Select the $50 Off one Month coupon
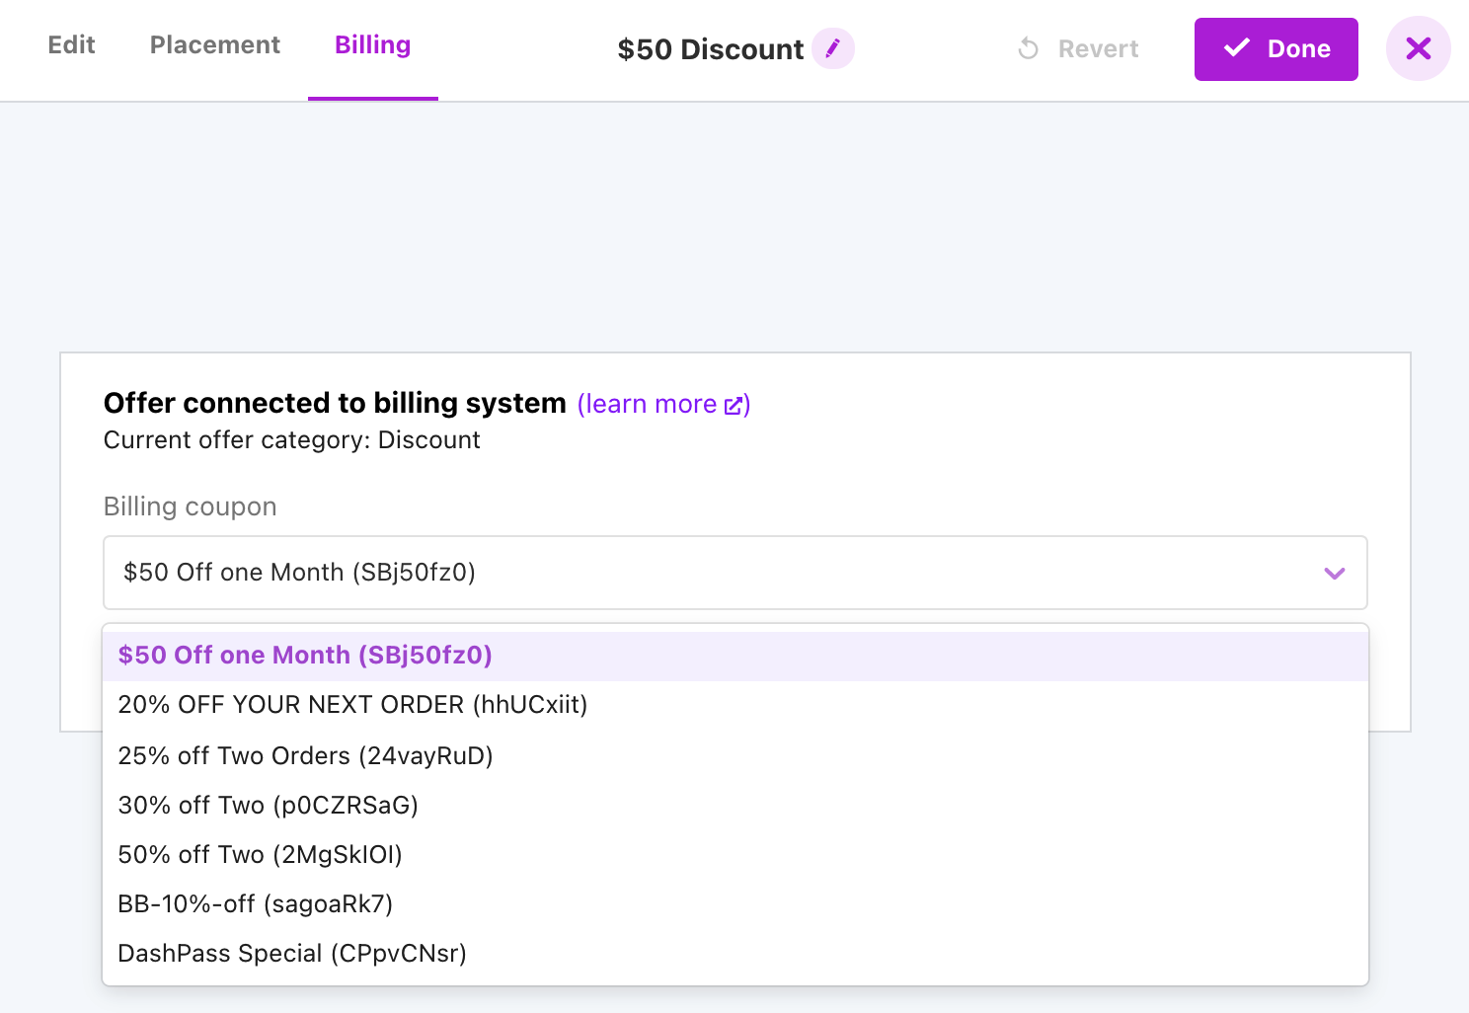 click(305, 655)
